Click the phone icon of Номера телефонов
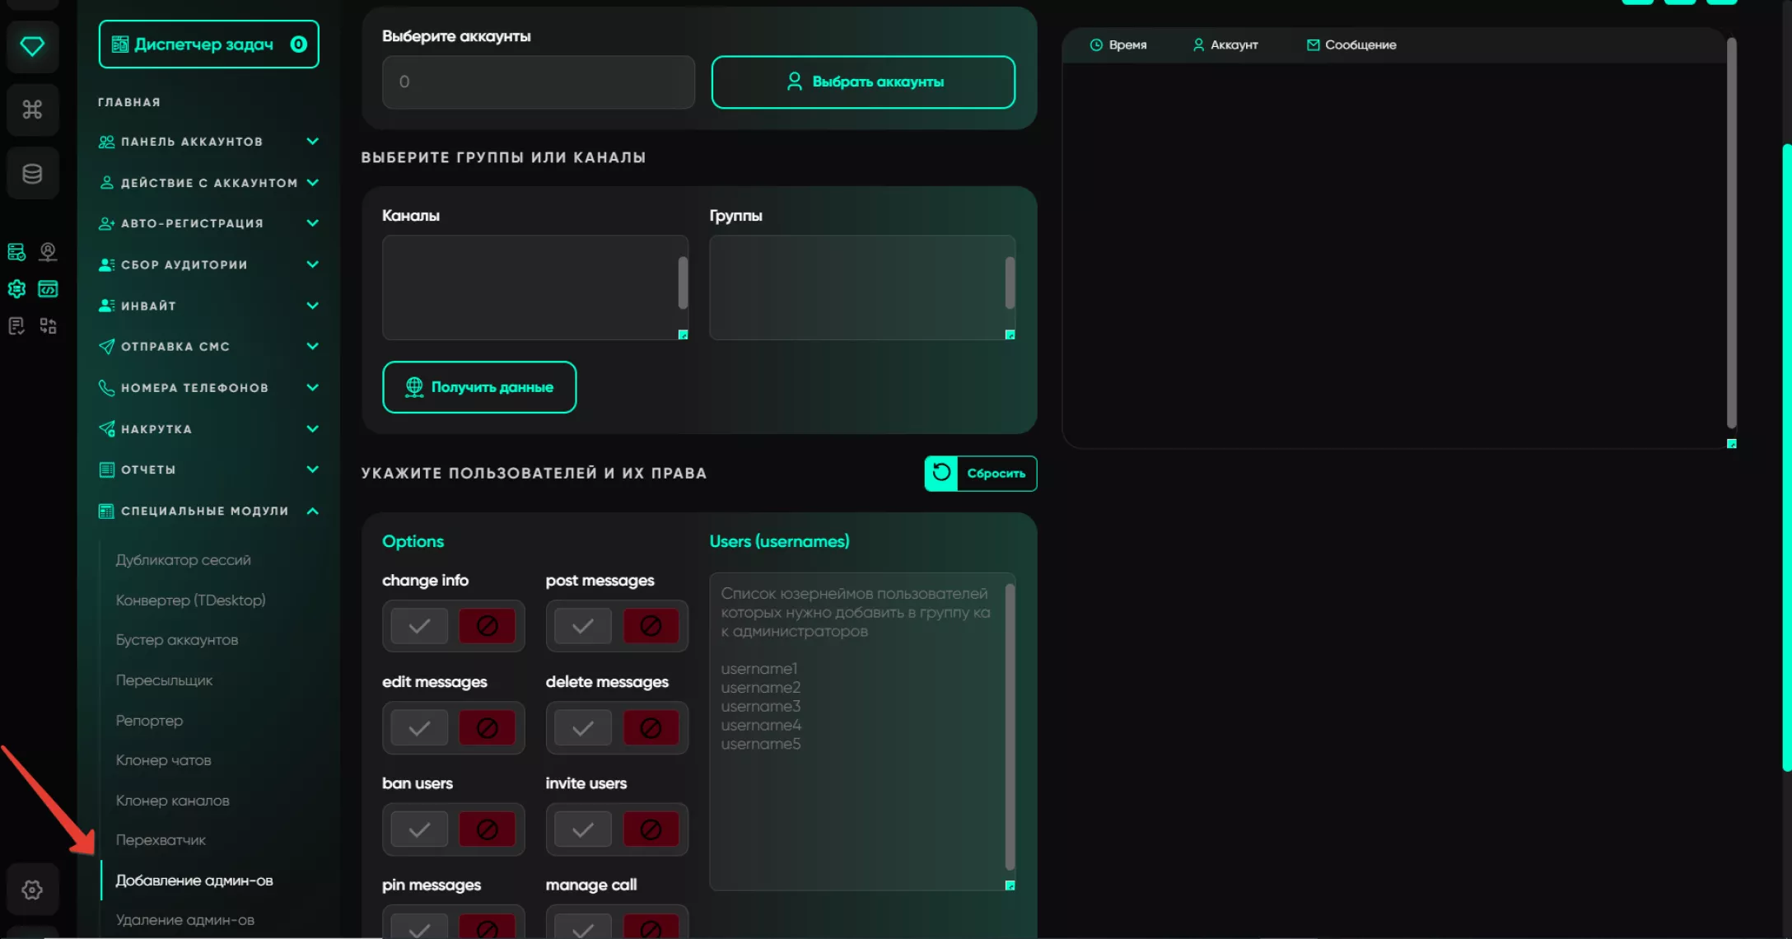 tap(106, 388)
